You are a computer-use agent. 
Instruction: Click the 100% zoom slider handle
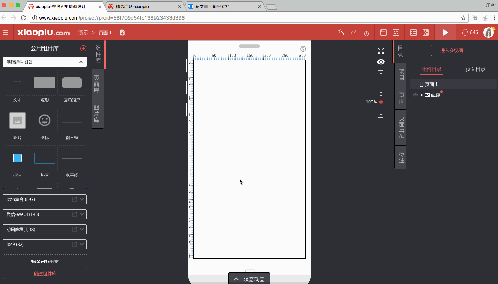pyautogui.click(x=381, y=102)
